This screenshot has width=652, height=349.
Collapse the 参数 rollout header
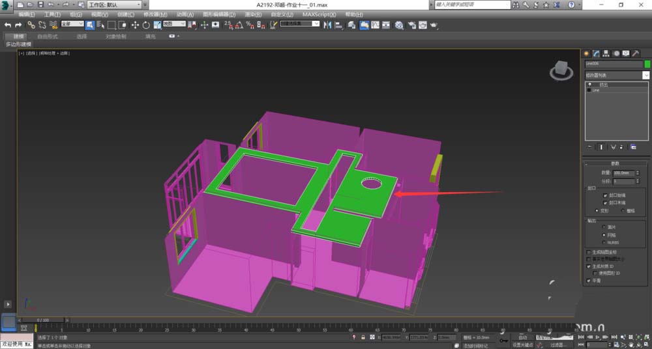(x=616, y=163)
